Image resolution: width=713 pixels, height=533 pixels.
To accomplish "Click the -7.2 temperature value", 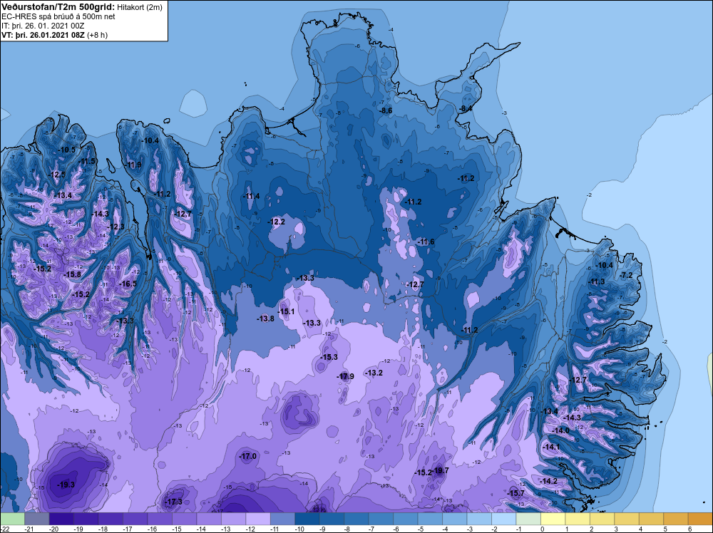I will [626, 275].
